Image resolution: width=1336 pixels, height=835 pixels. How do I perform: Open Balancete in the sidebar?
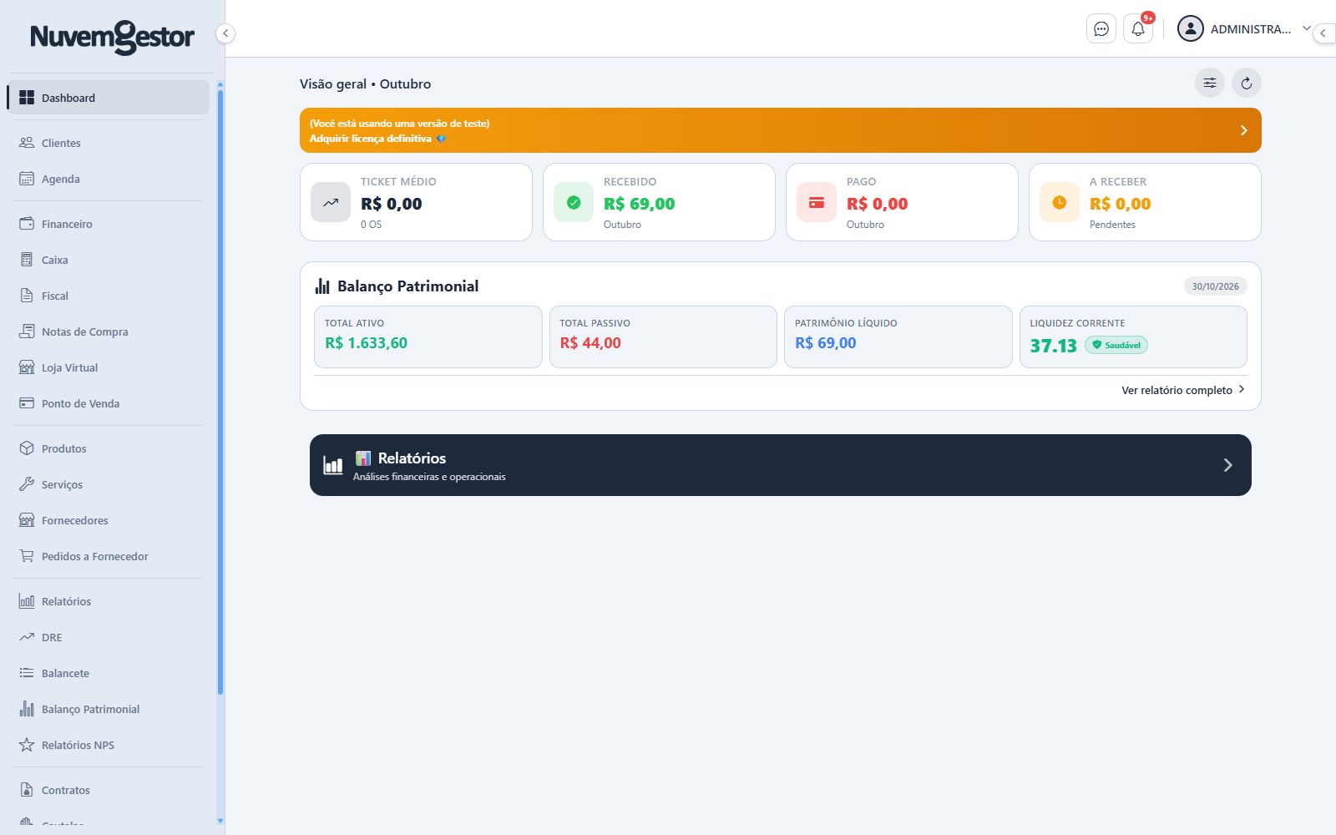(109, 673)
